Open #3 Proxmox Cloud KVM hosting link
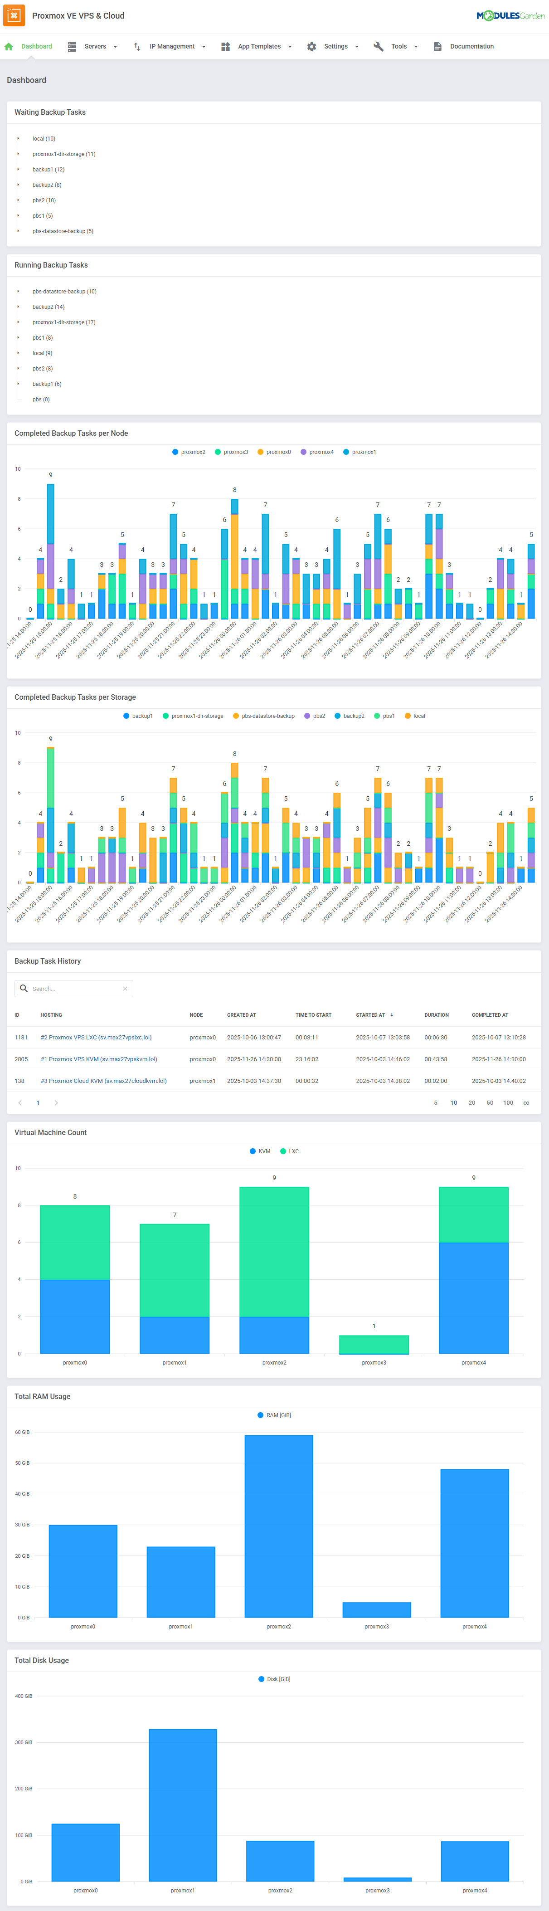 [103, 1081]
